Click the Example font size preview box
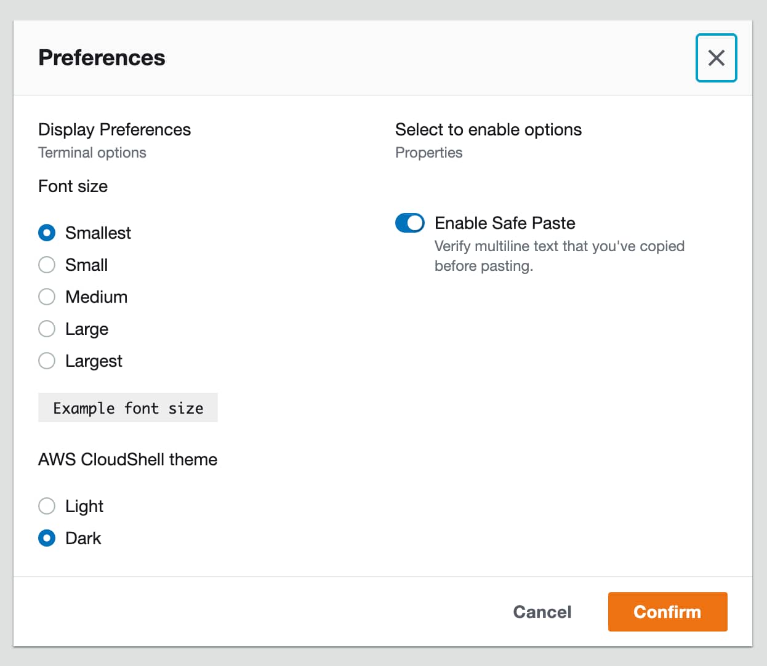 128,407
